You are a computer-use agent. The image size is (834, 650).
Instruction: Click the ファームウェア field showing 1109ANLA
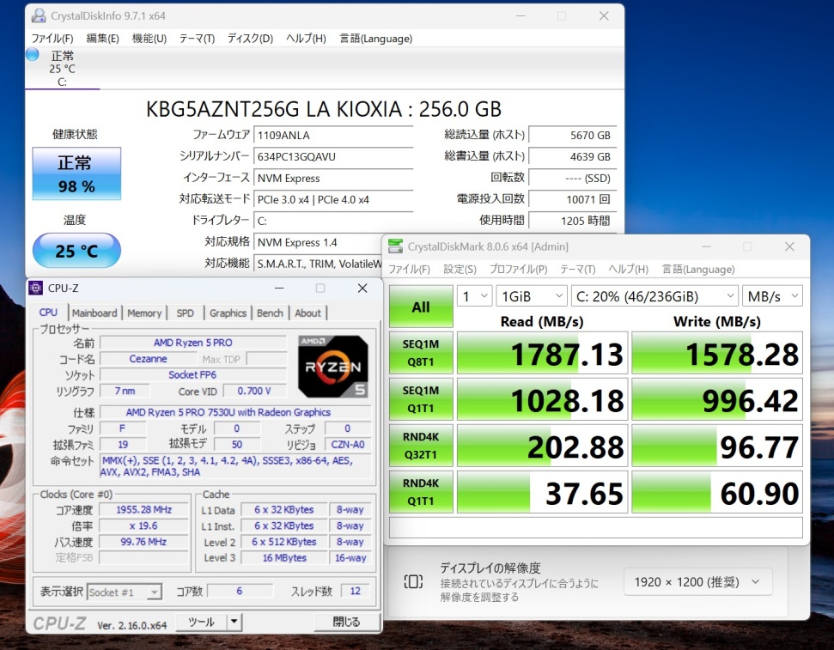tap(334, 135)
